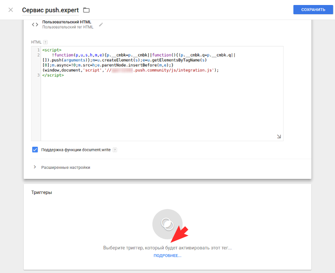Open the help icon beside document.write
The width and height of the screenshot is (335, 273).
115,150
